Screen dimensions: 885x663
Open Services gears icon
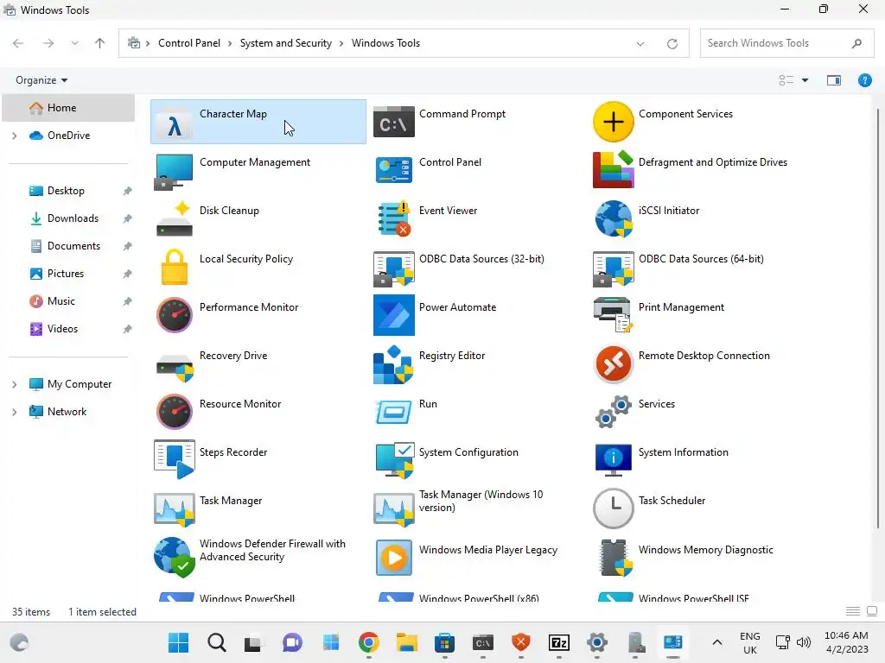613,412
